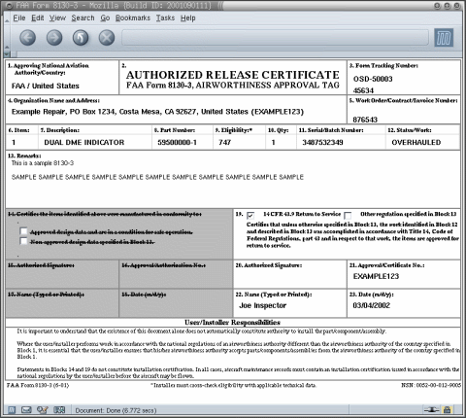Check the Non-approved design data checkbox

[x=23, y=241]
